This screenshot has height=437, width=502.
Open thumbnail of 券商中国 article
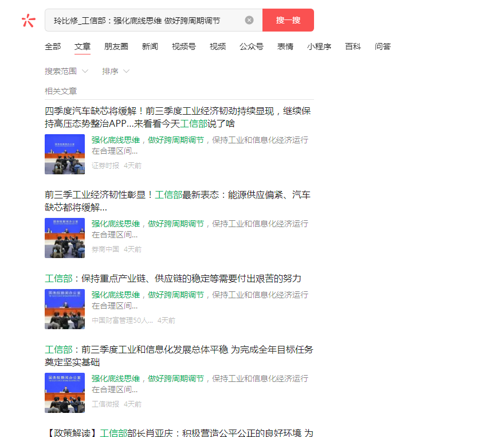pos(65,238)
